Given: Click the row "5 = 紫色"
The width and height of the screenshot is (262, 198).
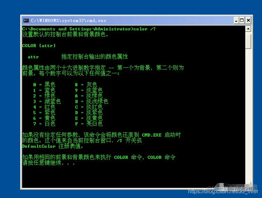Looking at the screenshot, I should 44,112.
